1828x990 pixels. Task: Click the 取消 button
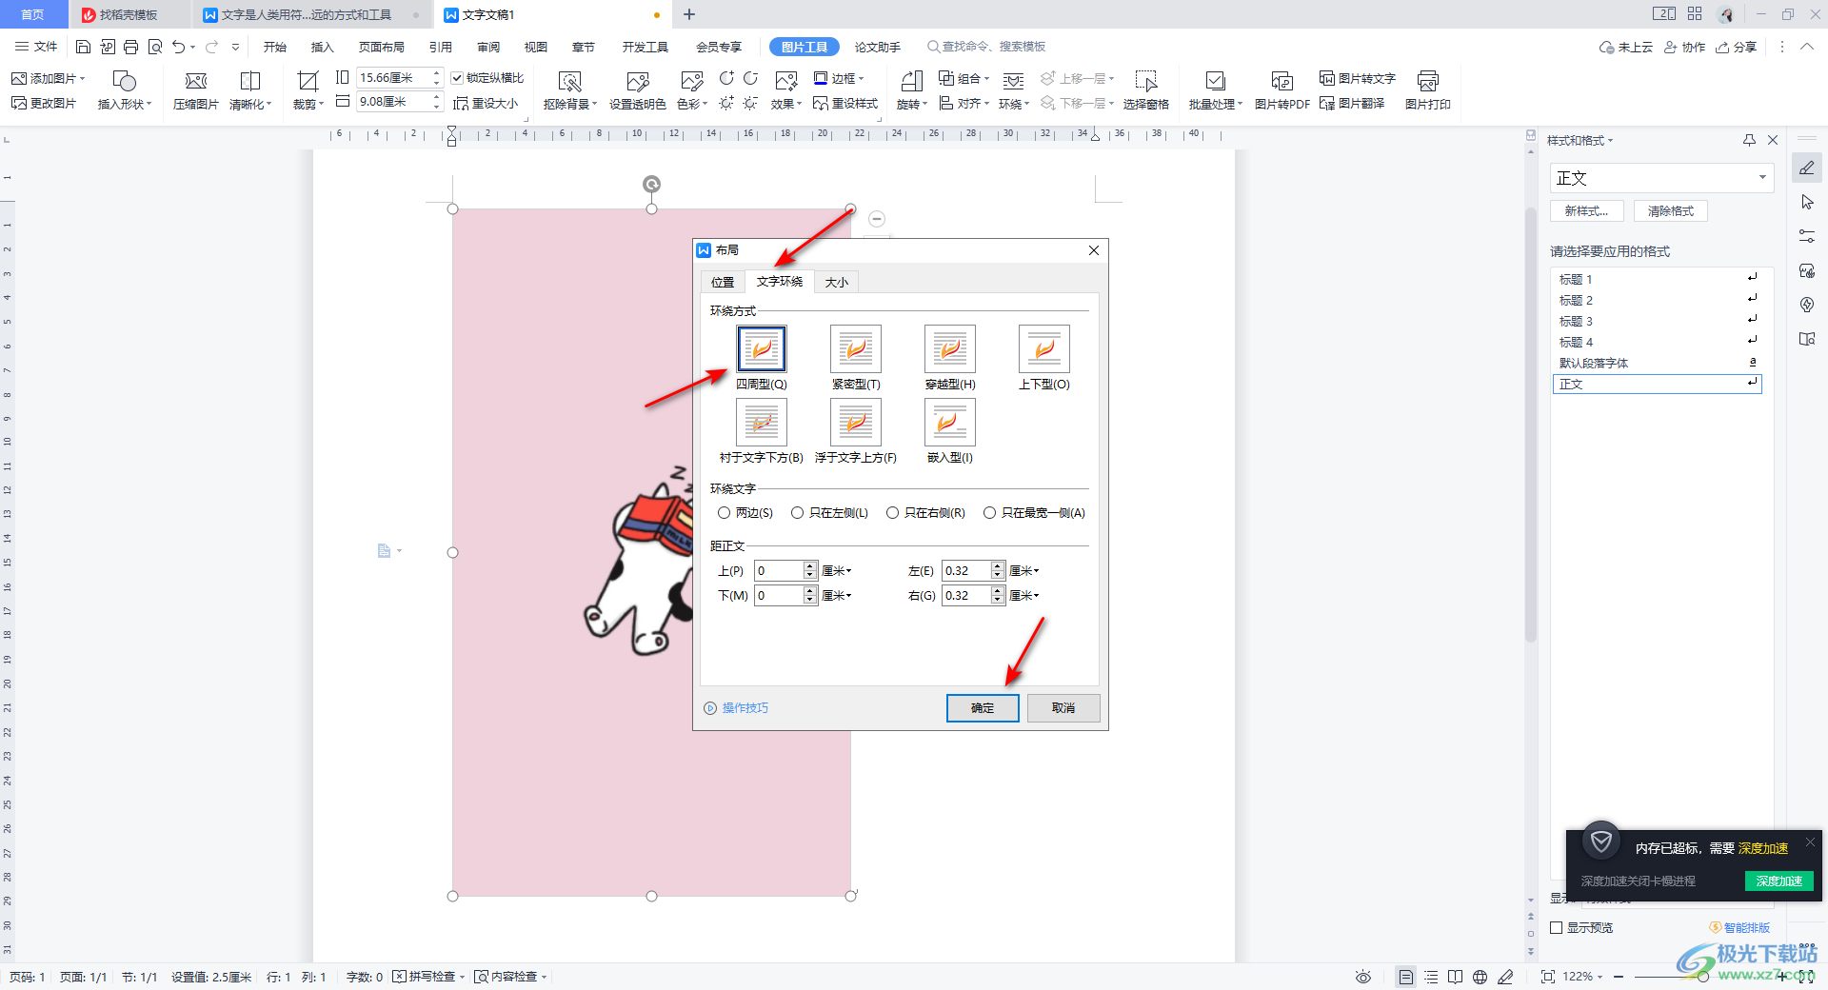coord(1063,708)
